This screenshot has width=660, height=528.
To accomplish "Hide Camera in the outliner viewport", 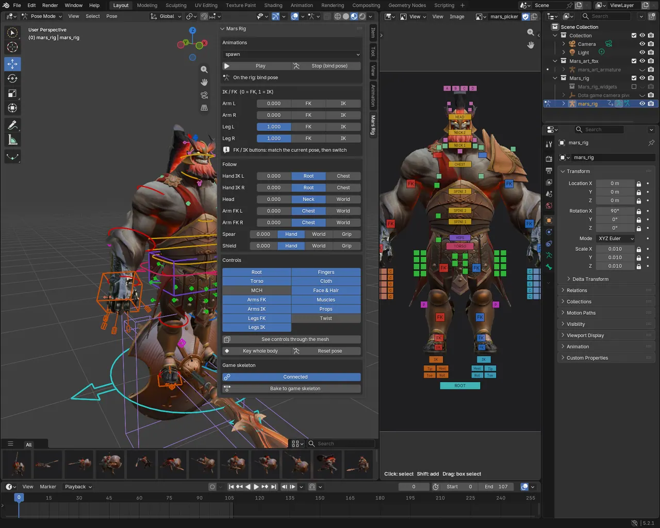I will [x=642, y=44].
